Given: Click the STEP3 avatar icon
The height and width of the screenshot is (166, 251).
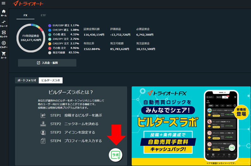Looking at the screenshot, I should (x=43, y=132).
